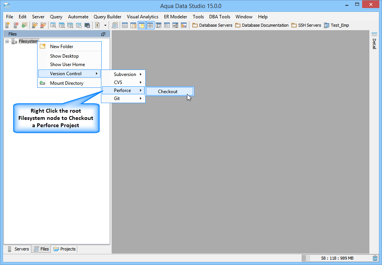Click the cascaded windows icon beside the terminal icon
This screenshot has width=382, height=265.
coord(79,25)
